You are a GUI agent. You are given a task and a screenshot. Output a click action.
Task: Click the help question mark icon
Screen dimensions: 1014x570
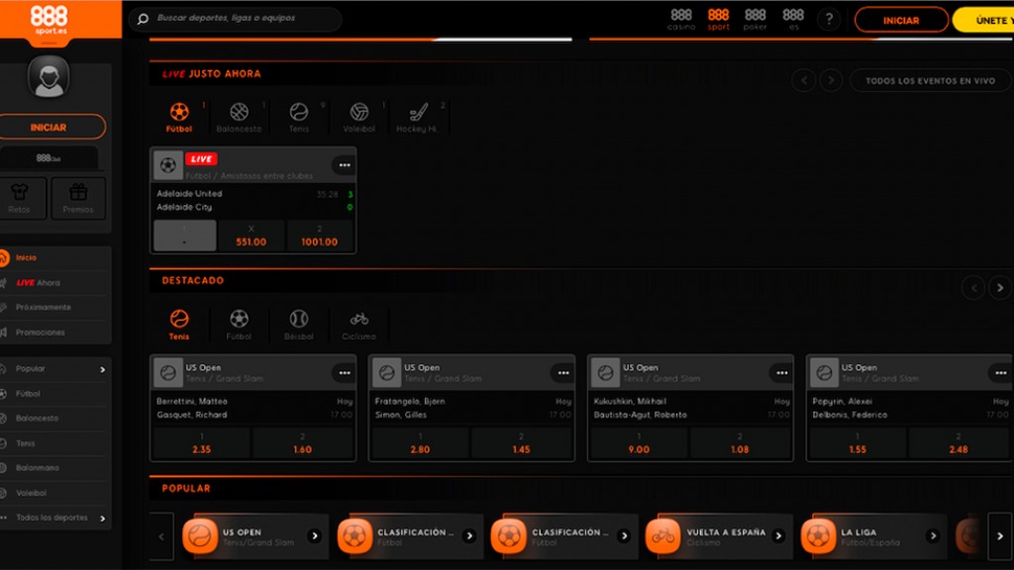(829, 20)
